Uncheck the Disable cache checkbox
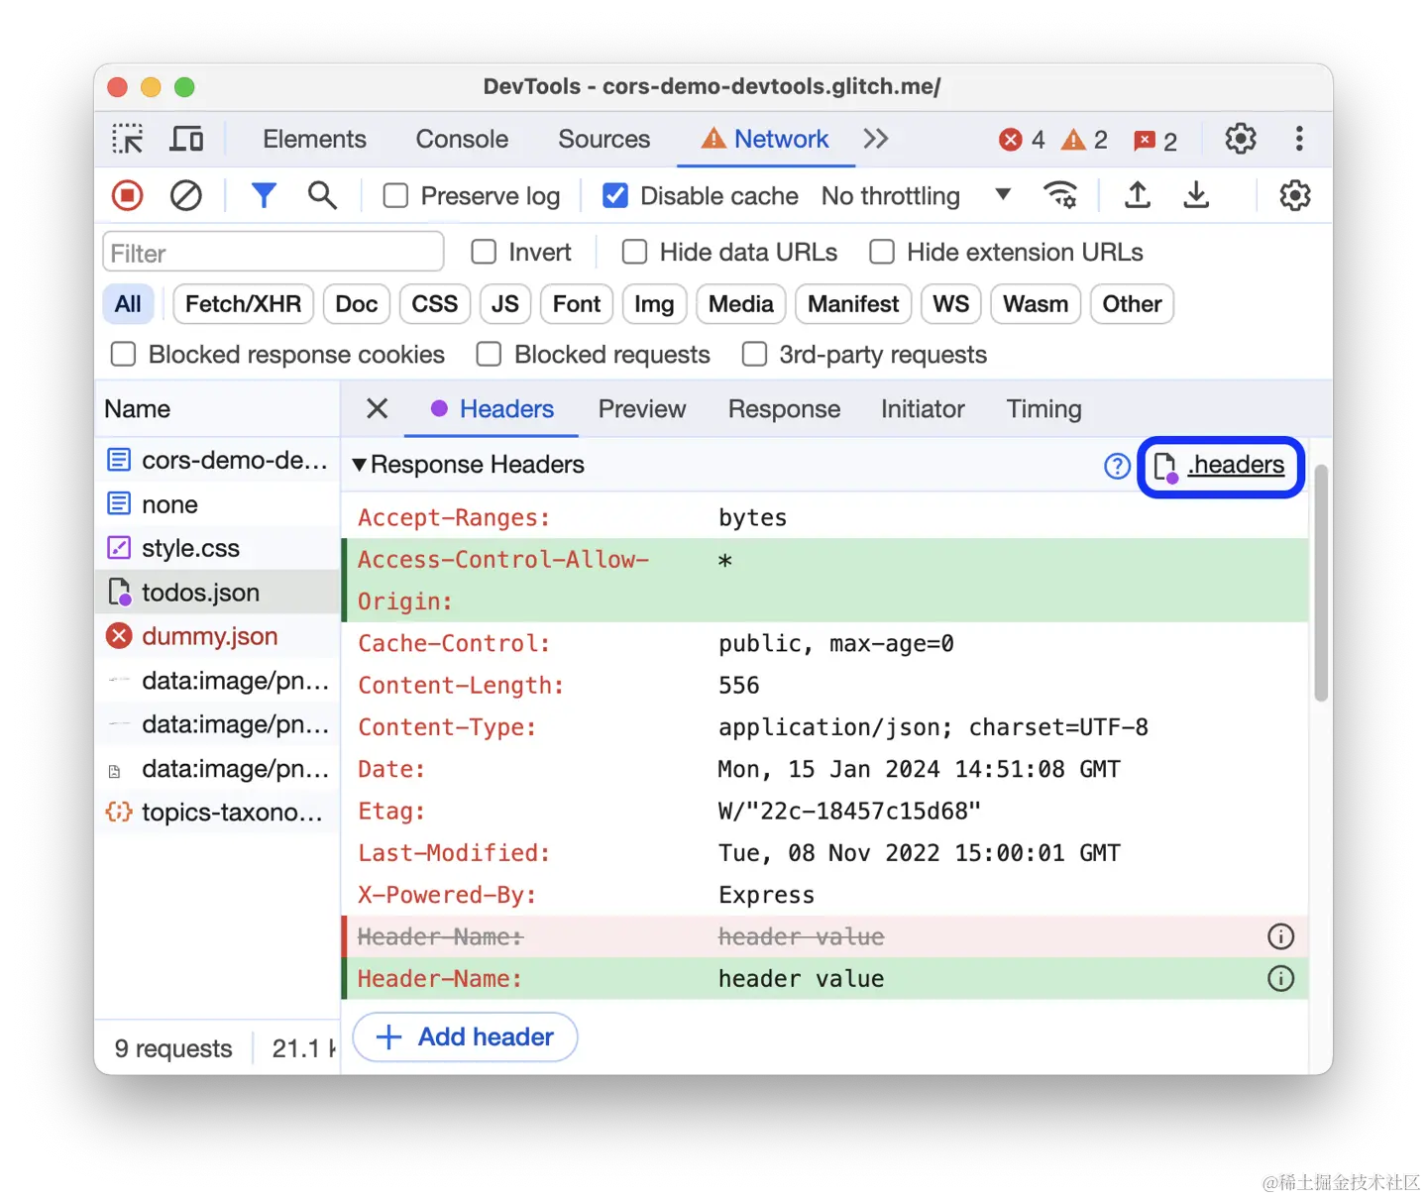 [x=615, y=195]
